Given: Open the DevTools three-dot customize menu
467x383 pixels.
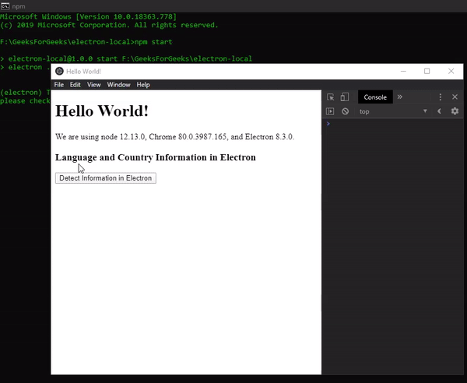Looking at the screenshot, I should 441,97.
